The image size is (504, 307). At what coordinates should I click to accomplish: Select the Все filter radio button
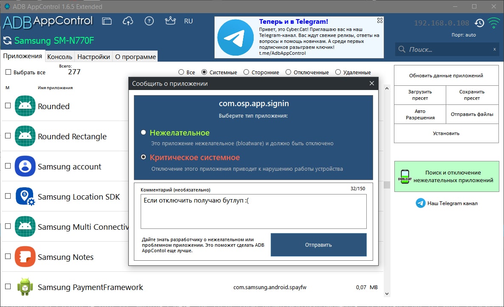181,72
